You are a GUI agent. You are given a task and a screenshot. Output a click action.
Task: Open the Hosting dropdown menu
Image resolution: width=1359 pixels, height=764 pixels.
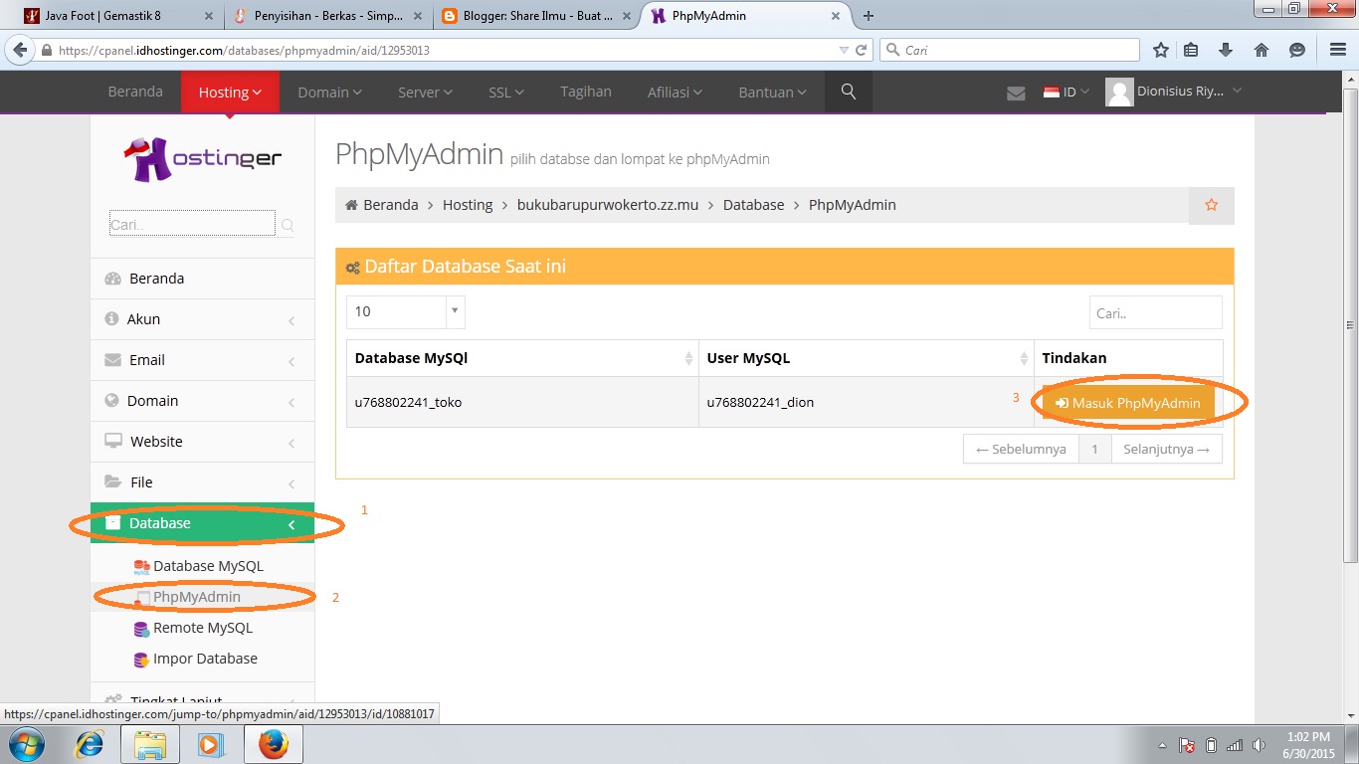tap(230, 92)
